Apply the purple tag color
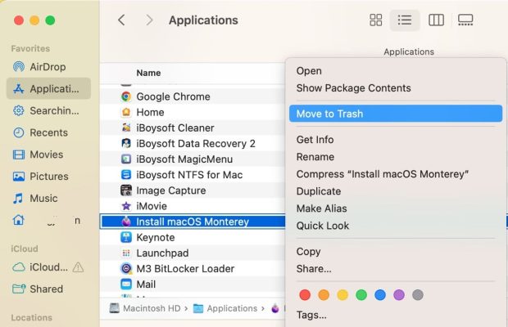 (x=399, y=294)
